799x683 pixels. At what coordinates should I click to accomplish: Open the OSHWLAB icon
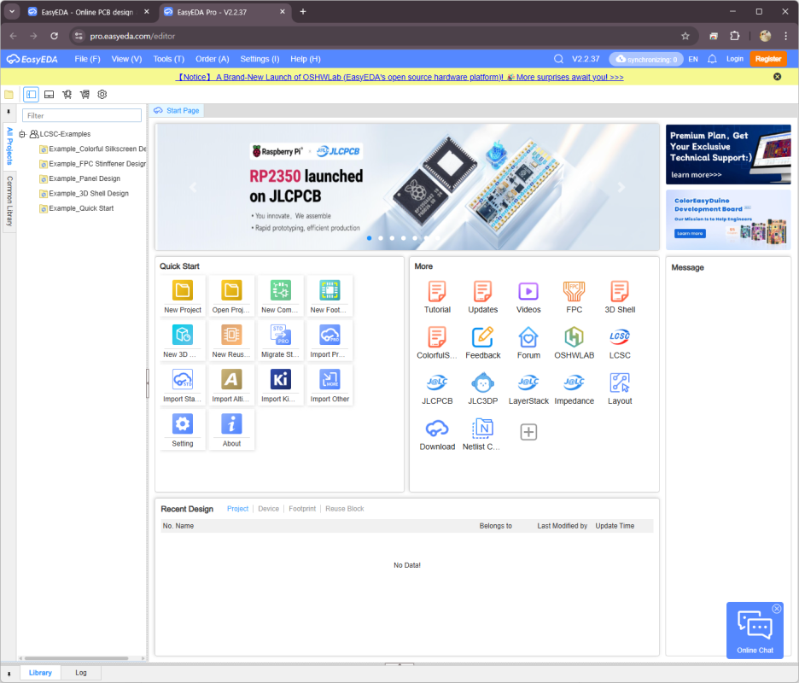[x=574, y=337]
